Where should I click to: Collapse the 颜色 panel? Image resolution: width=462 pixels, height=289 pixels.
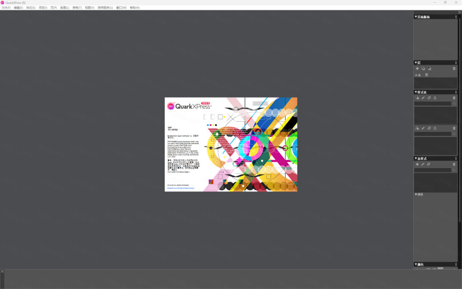416,265
